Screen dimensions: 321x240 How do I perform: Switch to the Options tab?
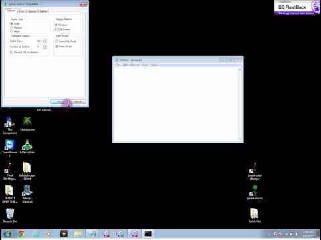click(x=11, y=11)
